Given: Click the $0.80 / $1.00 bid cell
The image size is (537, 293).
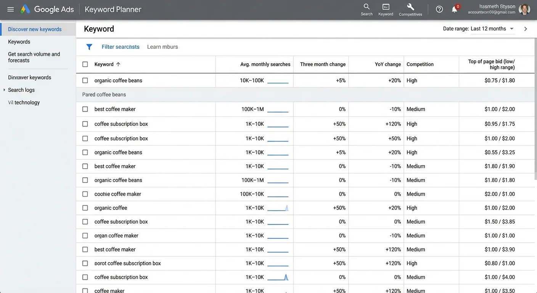Looking at the screenshot, I should (x=500, y=263).
